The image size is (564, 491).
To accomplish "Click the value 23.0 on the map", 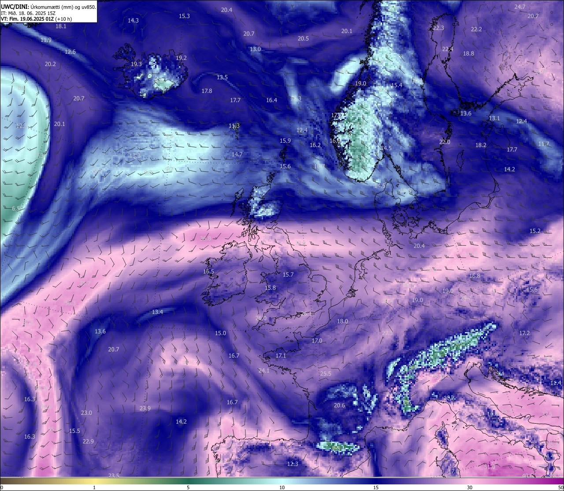I will (x=86, y=413).
